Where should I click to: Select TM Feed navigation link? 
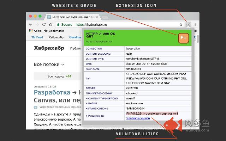pos(37,37)
